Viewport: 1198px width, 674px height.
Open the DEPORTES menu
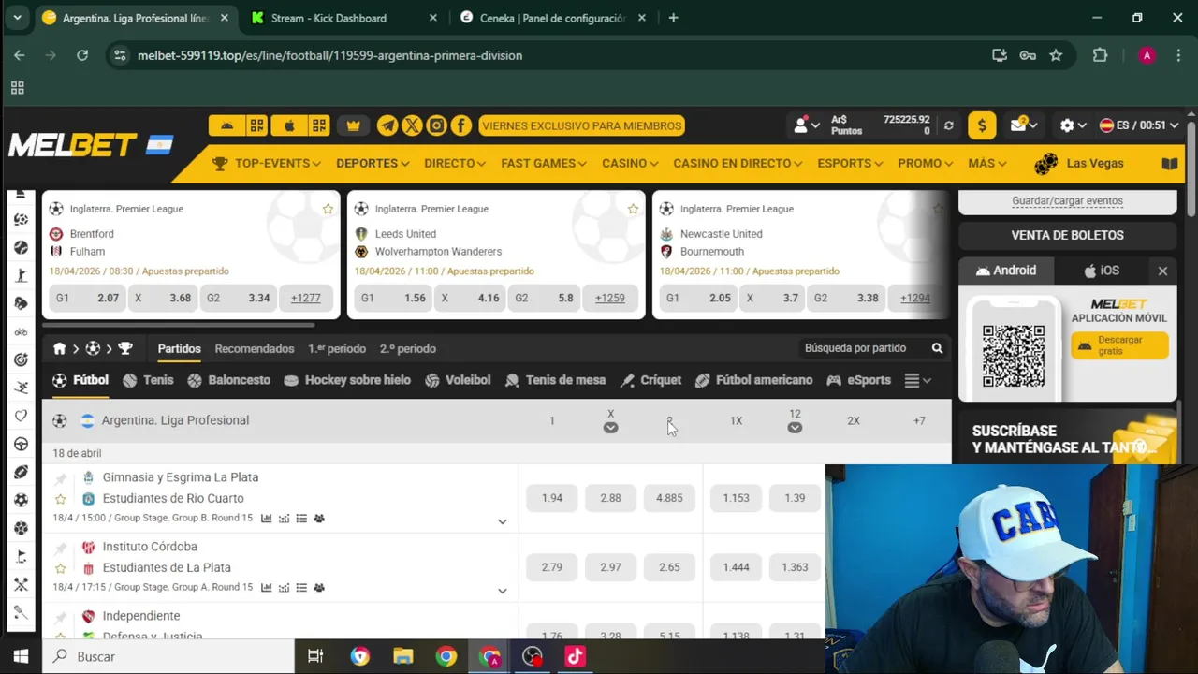pos(373,164)
